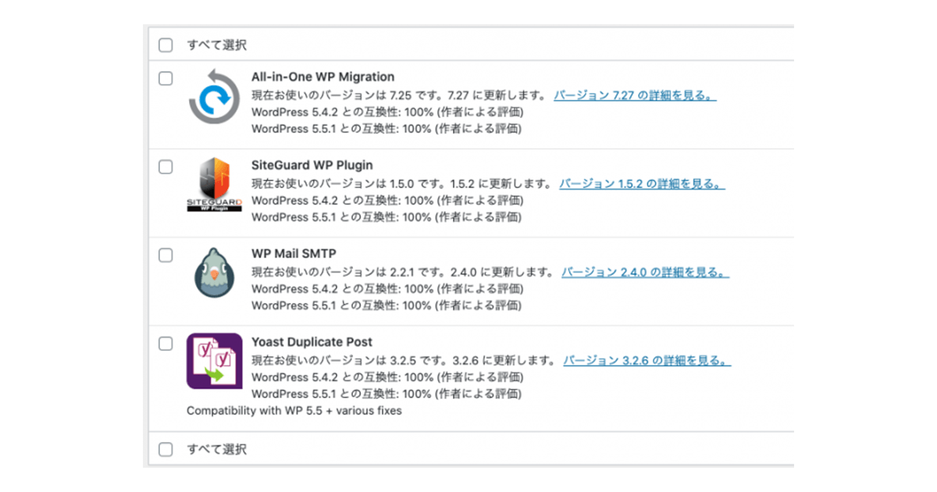937x492 pixels.
Task: Open バージョン 1.5.2 の詳細を見る link
Action: (642, 184)
